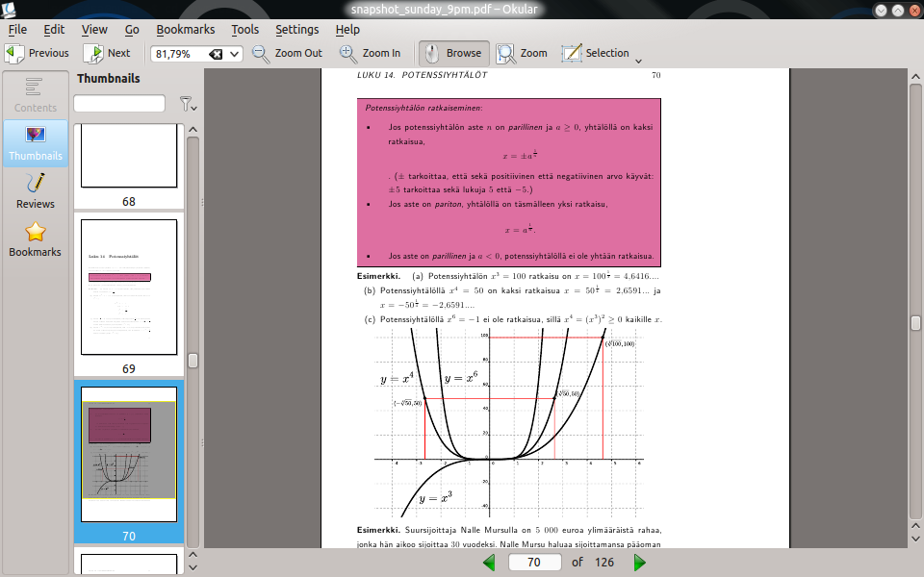The height and width of the screenshot is (577, 924).
Task: Close the Okular window
Action: click(914, 10)
